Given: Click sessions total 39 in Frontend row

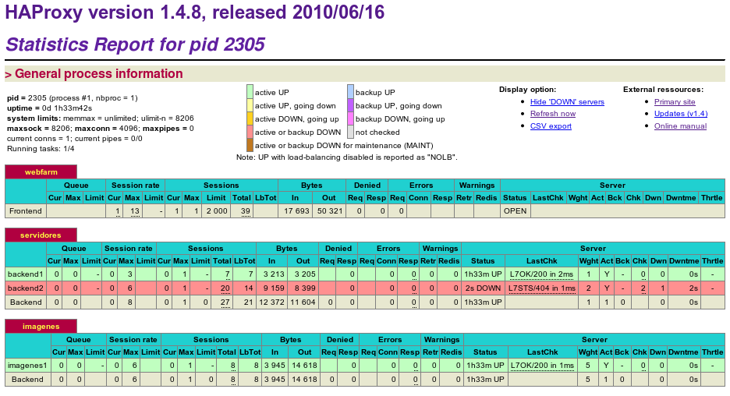Looking at the screenshot, I should pyautogui.click(x=246, y=210).
